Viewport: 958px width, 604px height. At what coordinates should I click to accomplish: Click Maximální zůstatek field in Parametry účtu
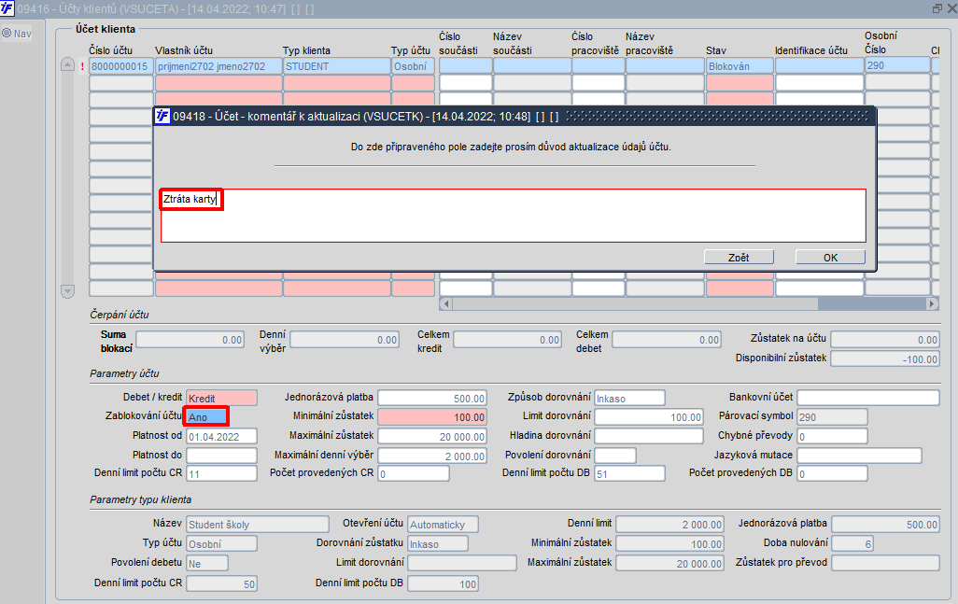click(432, 437)
